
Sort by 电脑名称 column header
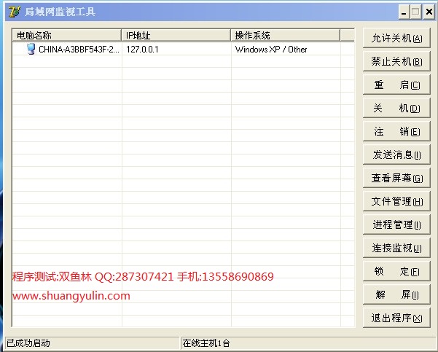pos(67,36)
